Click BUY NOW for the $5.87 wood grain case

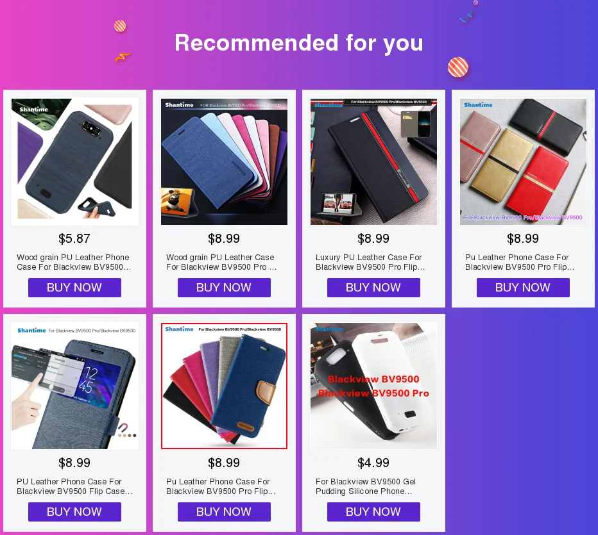74,288
